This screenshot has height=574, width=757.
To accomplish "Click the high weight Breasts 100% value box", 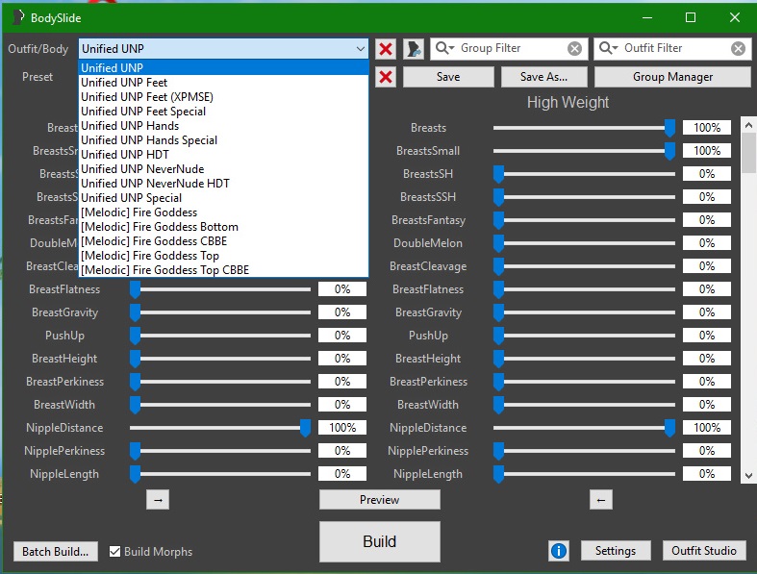I will pyautogui.click(x=707, y=128).
